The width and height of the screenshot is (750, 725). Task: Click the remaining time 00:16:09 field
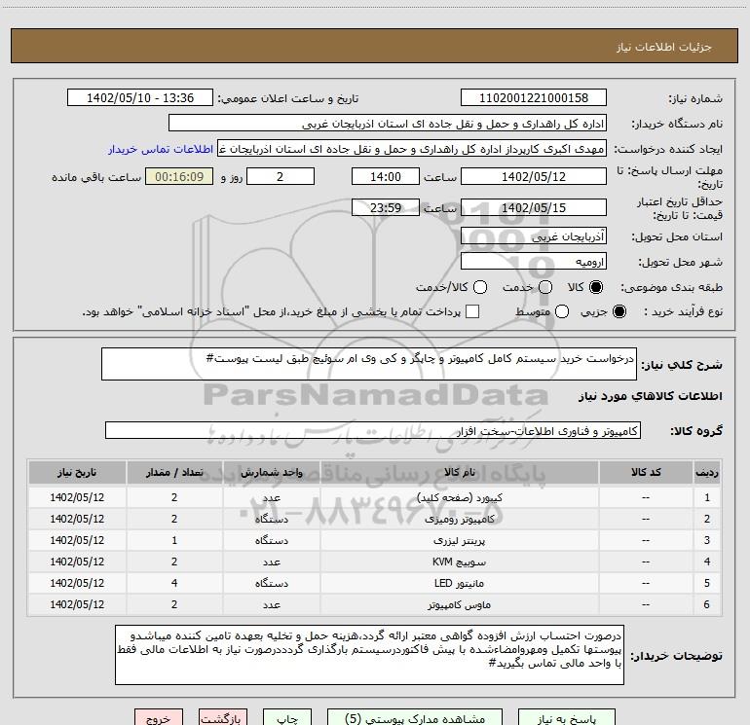[x=179, y=176]
